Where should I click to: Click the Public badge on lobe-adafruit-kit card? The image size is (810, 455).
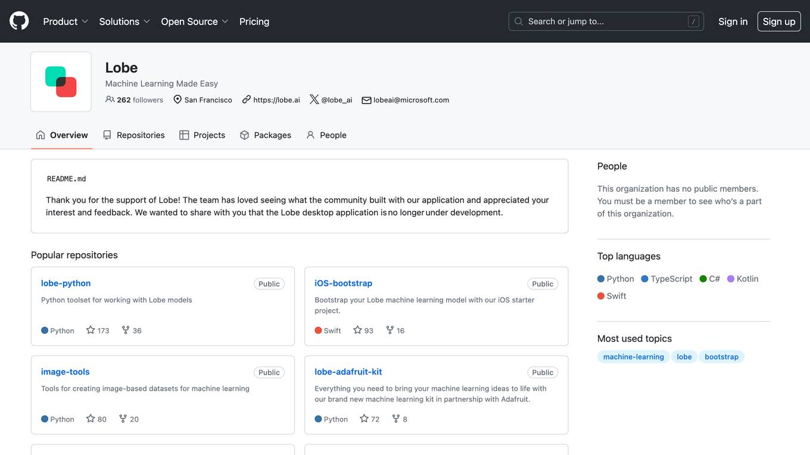[543, 373]
